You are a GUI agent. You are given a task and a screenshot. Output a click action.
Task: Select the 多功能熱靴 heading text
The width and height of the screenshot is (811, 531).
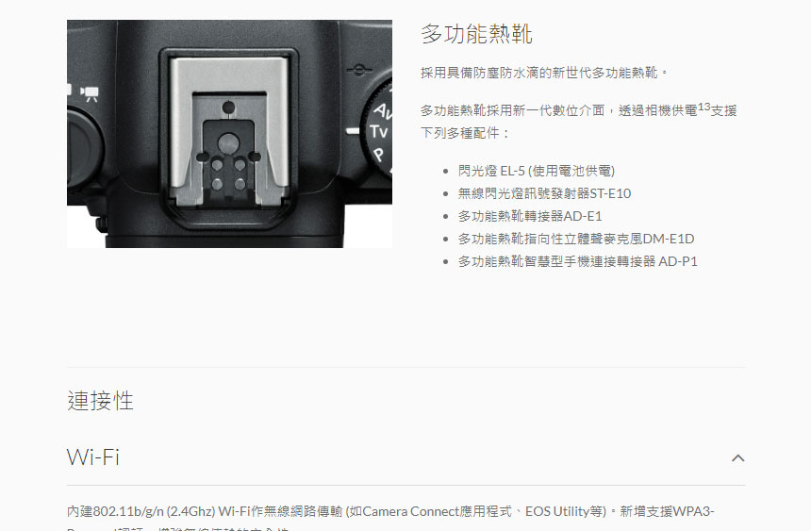(x=476, y=34)
